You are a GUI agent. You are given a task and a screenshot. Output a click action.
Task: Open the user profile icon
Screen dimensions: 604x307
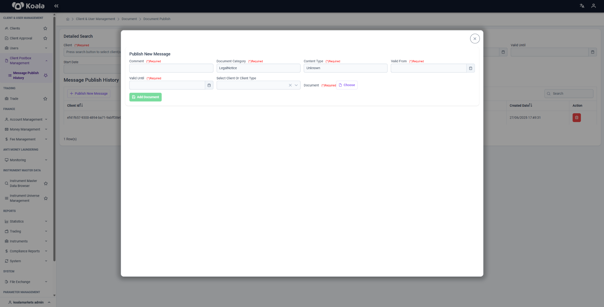(593, 6)
